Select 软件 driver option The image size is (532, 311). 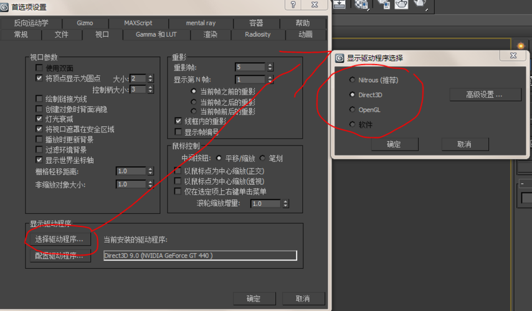(x=352, y=124)
